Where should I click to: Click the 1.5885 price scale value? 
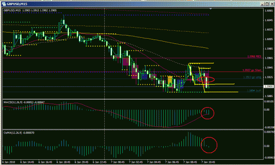click(x=268, y=96)
